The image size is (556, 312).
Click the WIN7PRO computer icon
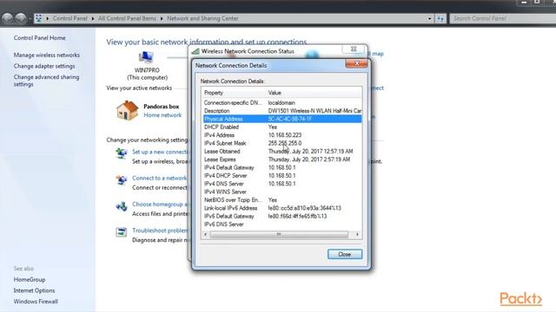tap(146, 57)
